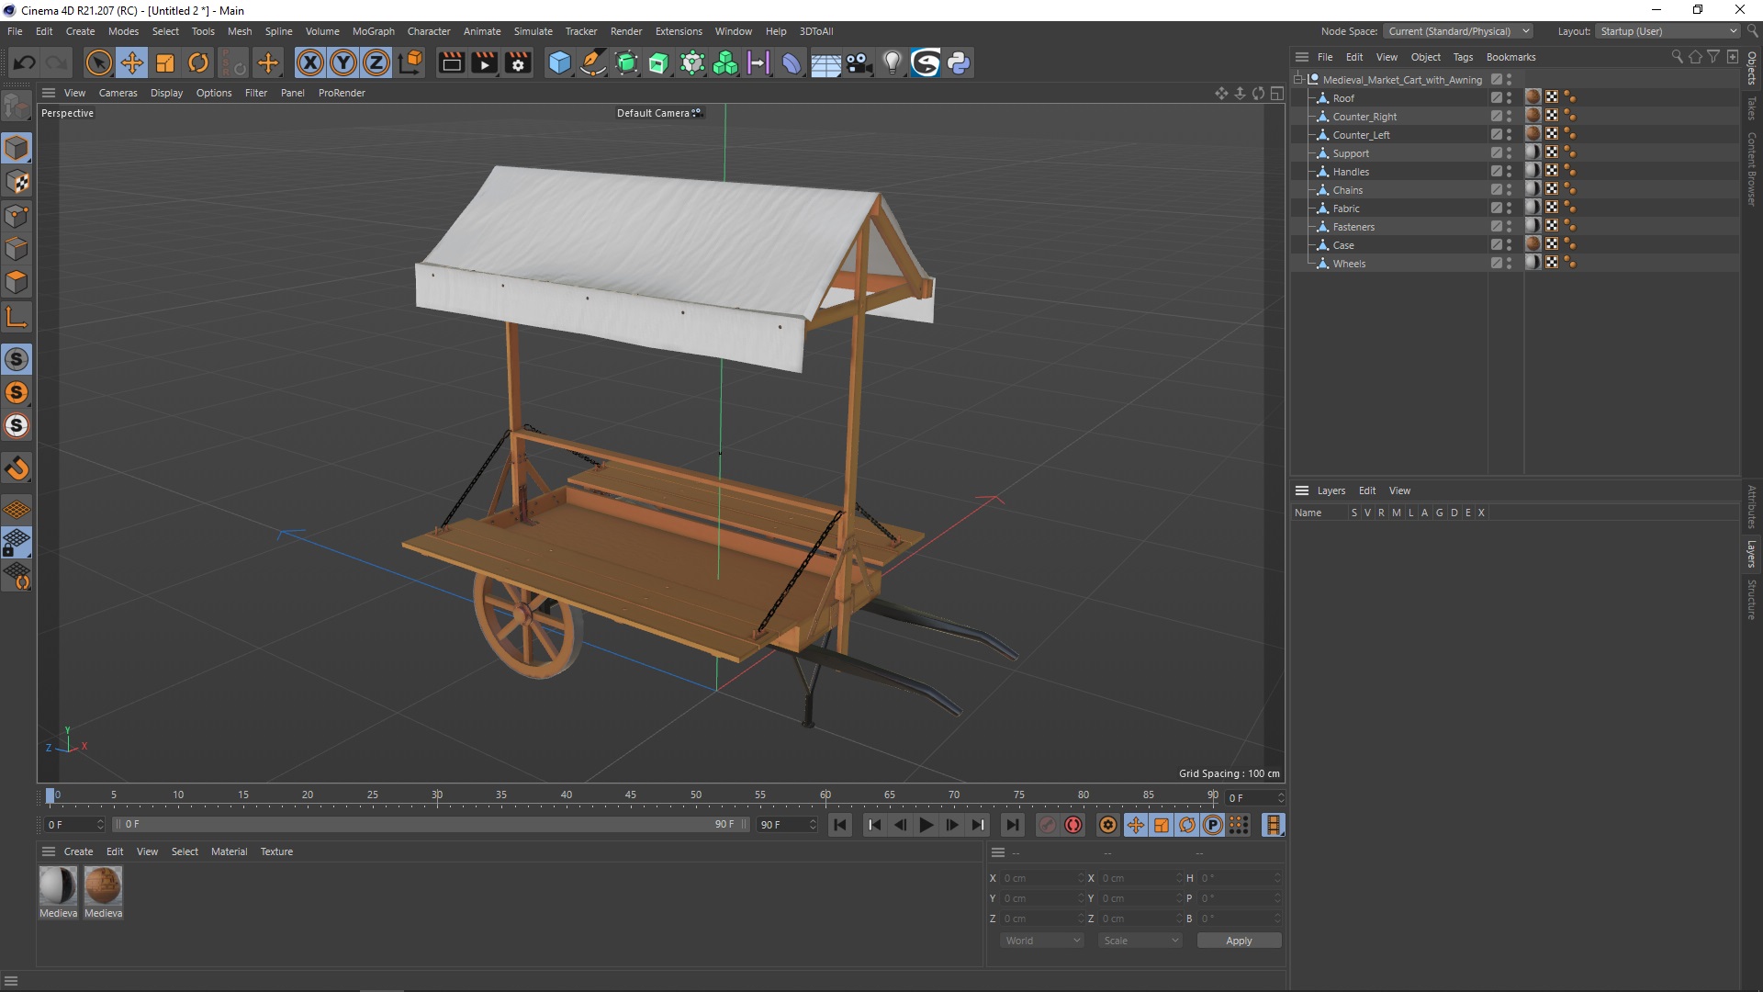The image size is (1763, 992).
Task: Activate the Scale tool
Action: [165, 62]
